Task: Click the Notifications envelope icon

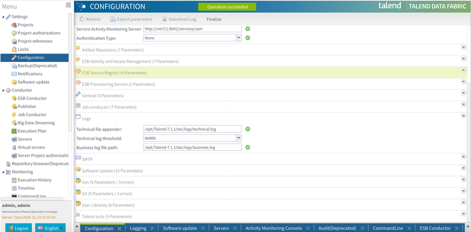Action: (x=14, y=74)
